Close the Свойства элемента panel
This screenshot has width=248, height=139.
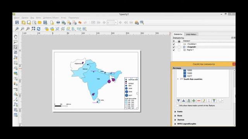coord(234,64)
